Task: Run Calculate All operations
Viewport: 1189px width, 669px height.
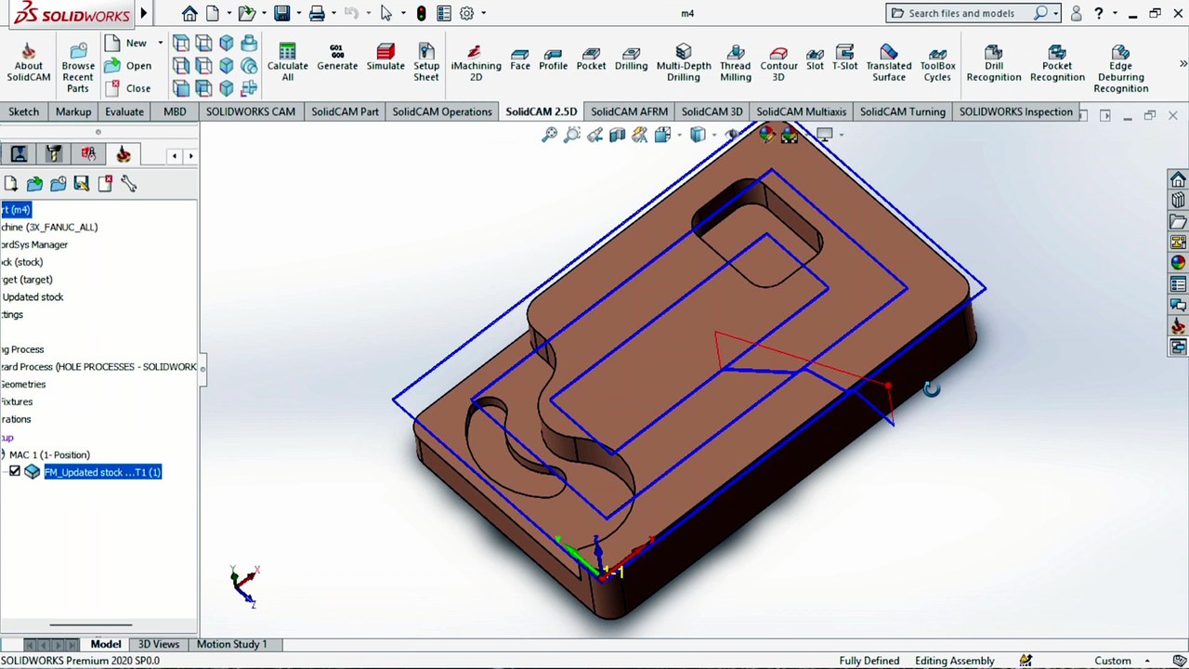Action: click(287, 63)
